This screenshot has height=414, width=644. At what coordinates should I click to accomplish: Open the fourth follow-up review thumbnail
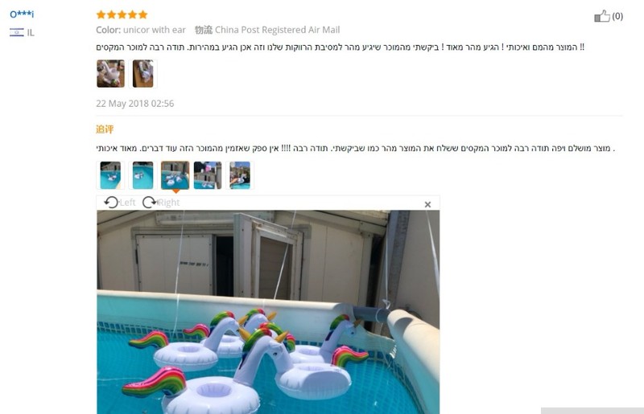pyautogui.click(x=208, y=175)
